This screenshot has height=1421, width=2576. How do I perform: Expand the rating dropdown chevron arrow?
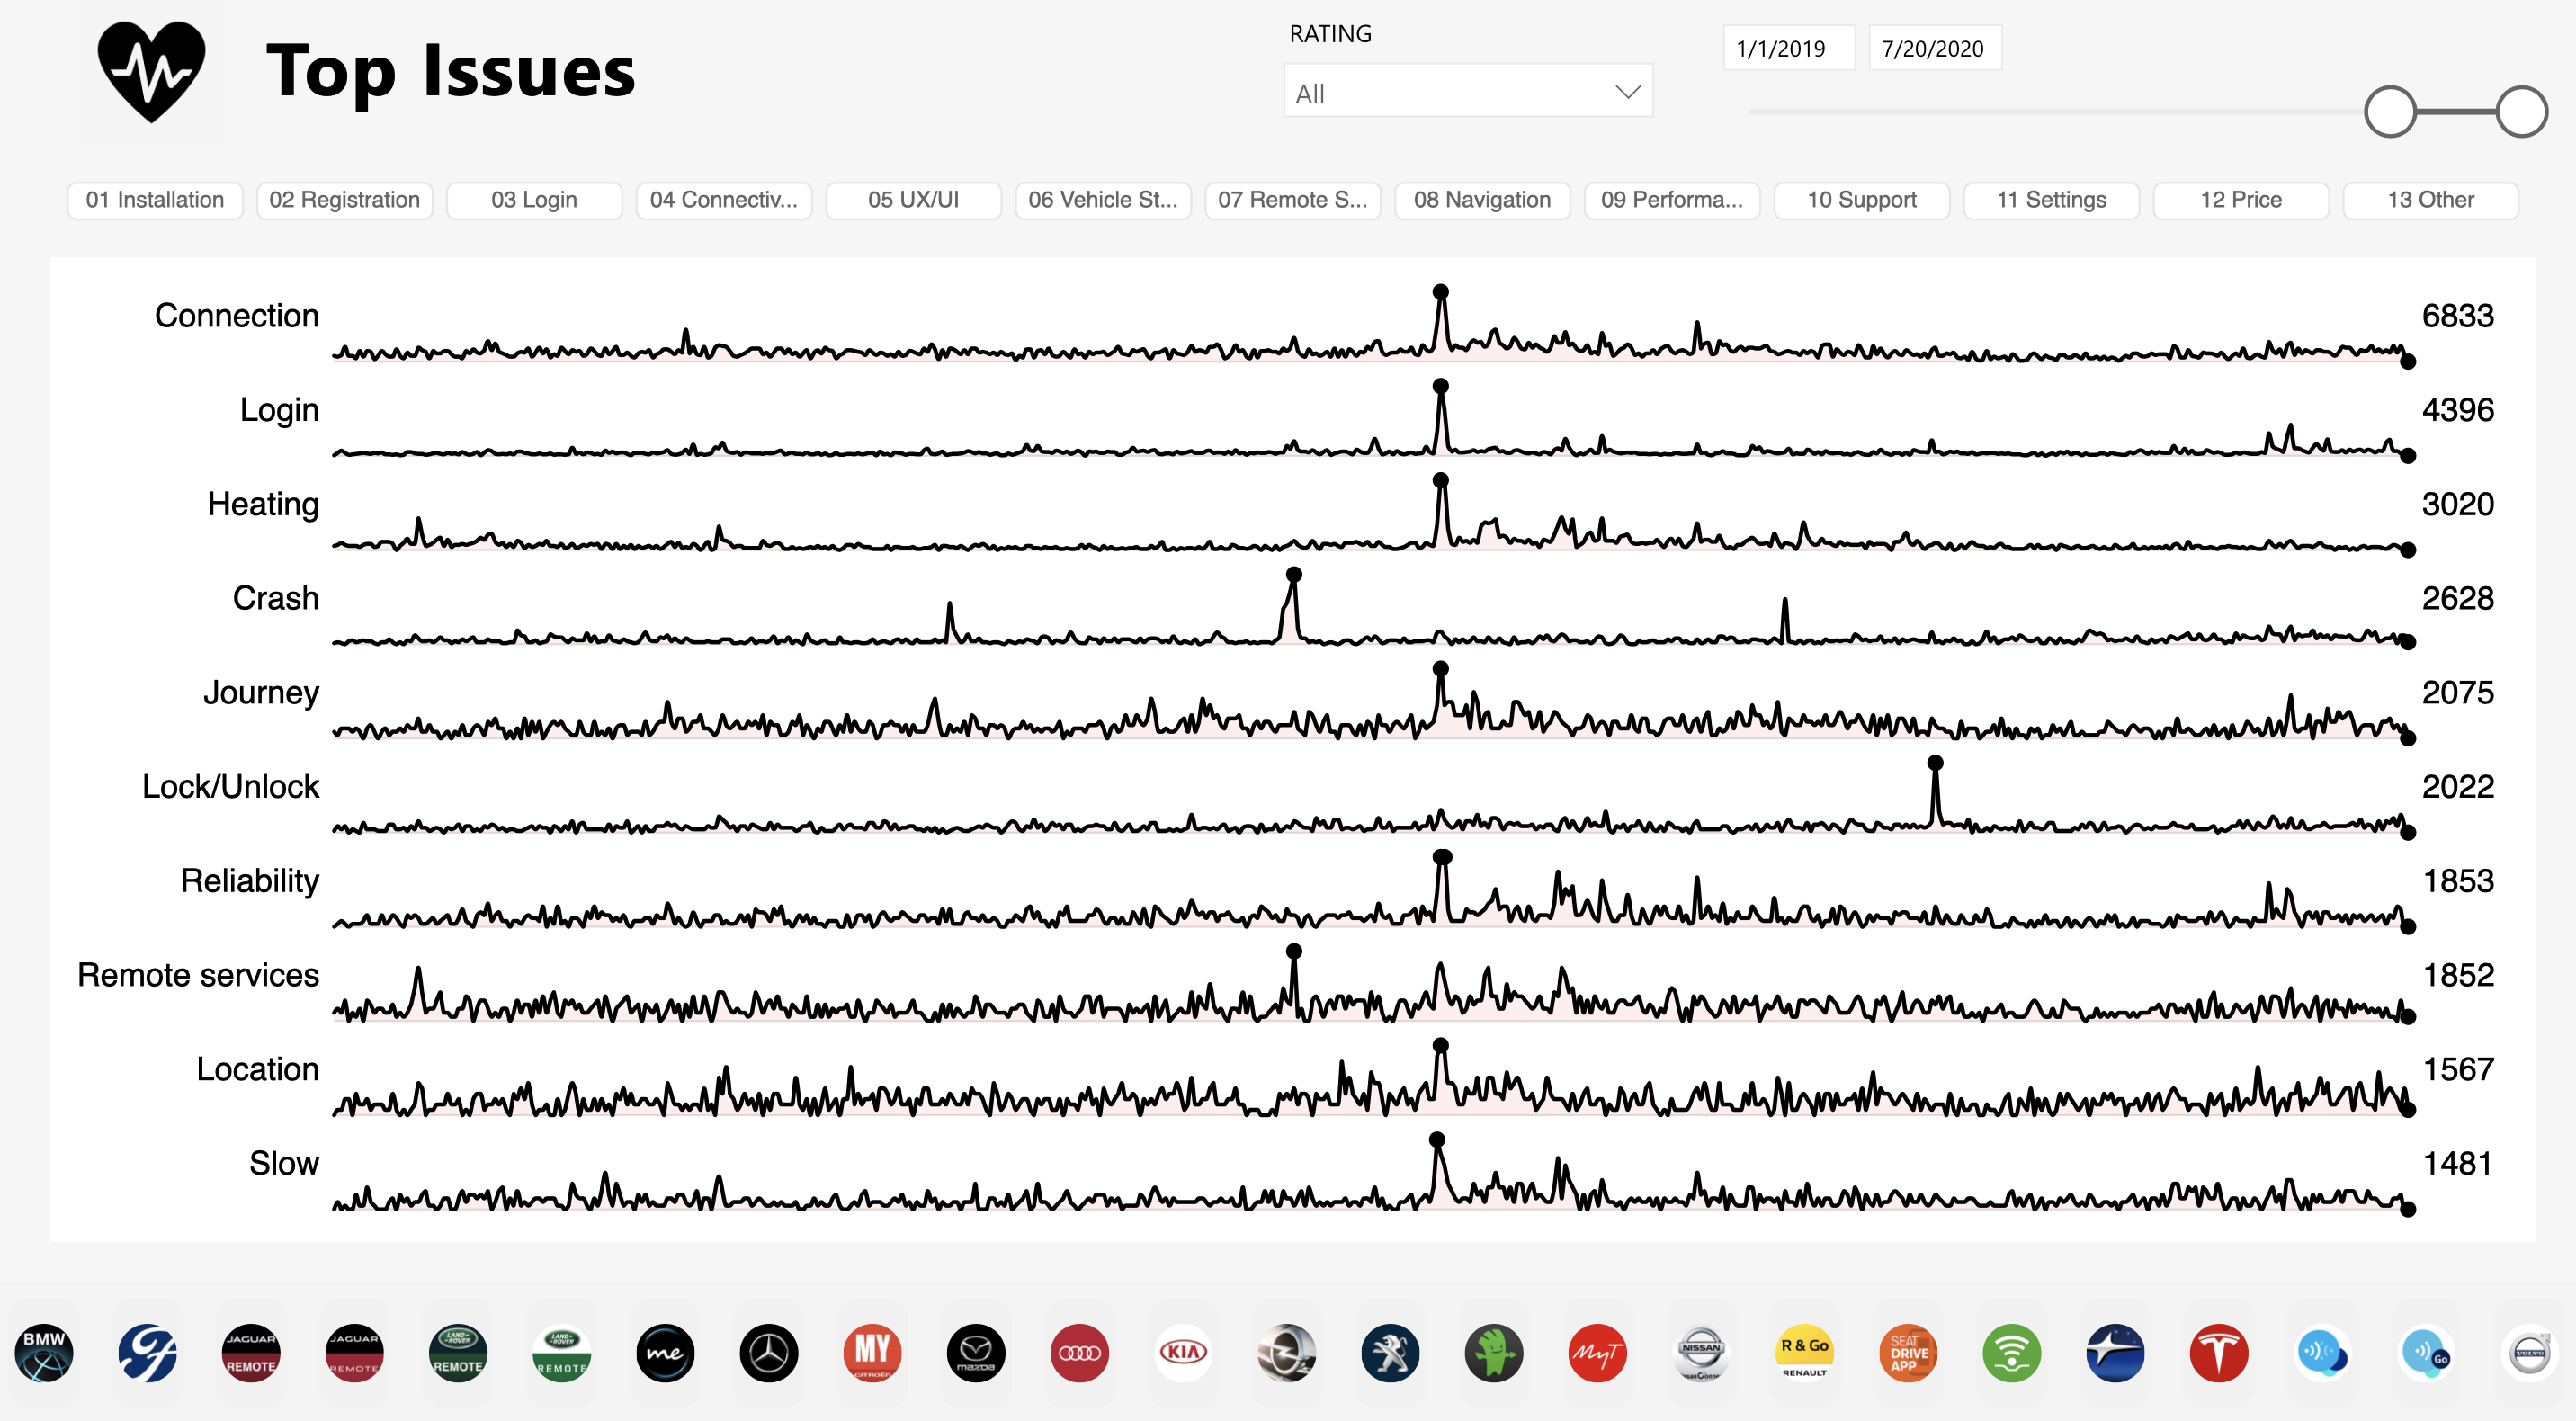tap(1627, 92)
